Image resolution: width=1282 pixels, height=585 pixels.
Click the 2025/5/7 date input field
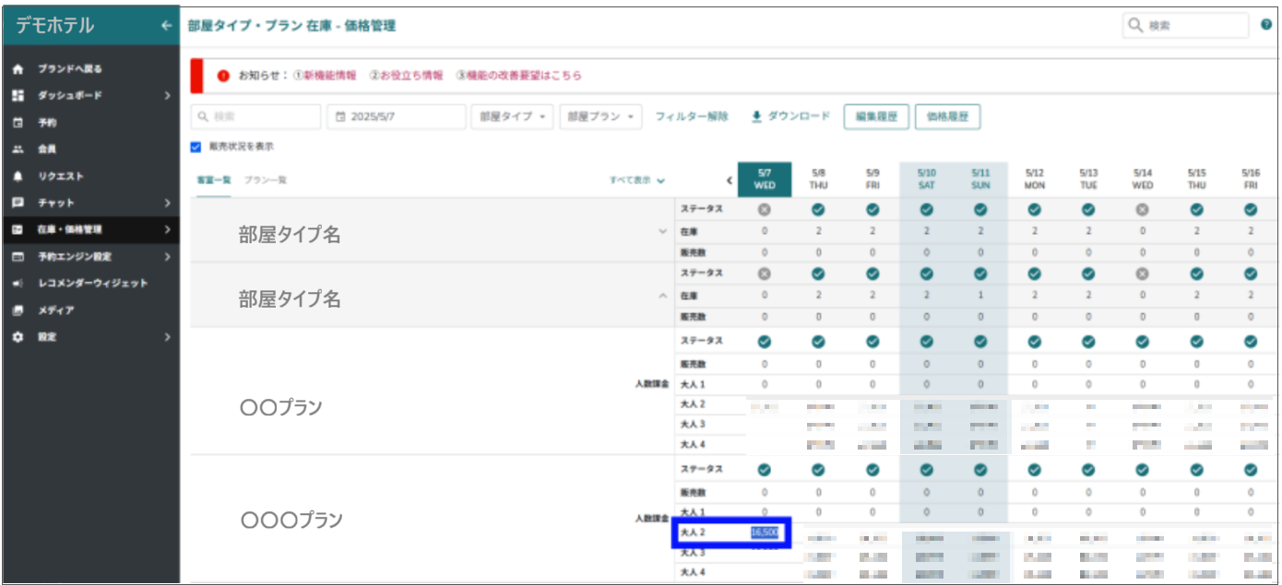[397, 117]
